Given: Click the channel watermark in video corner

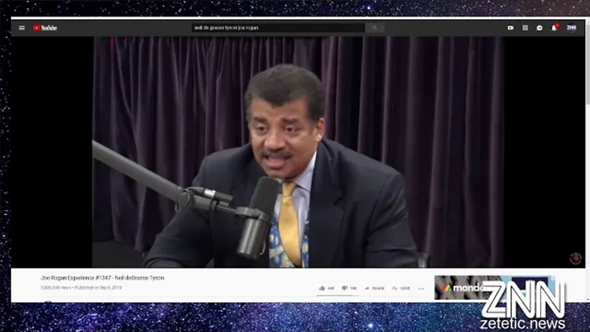Looking at the screenshot, I should 576,259.
